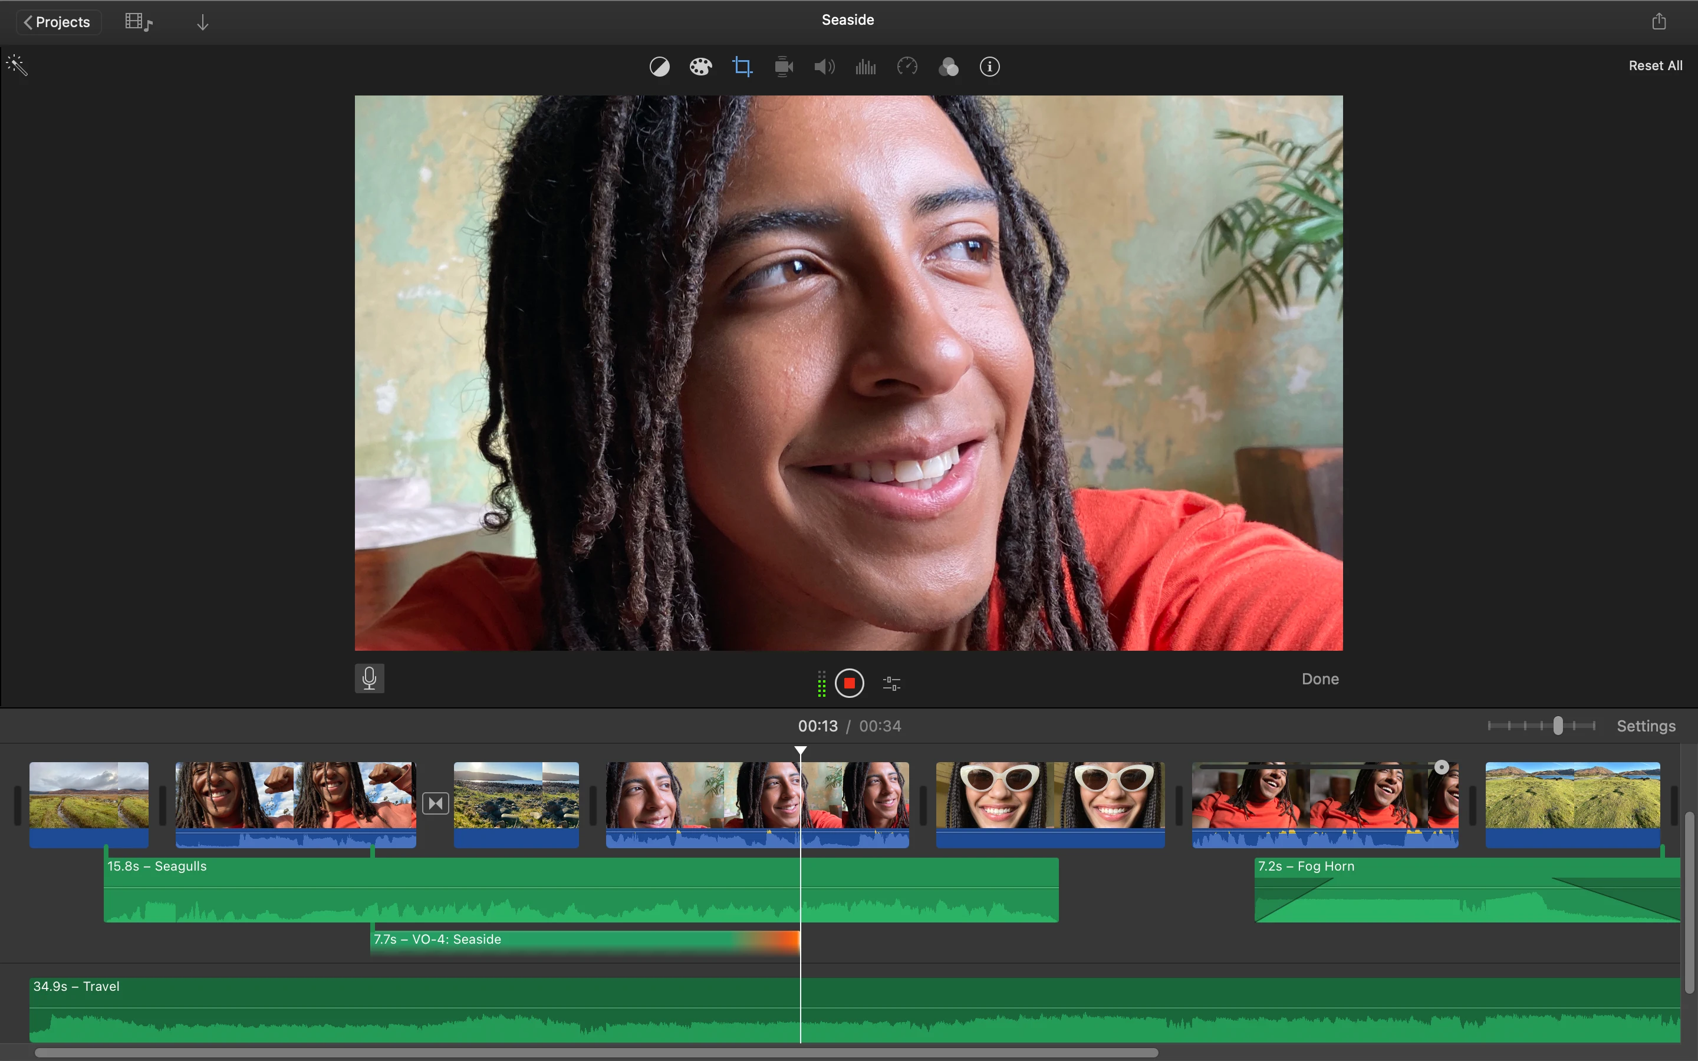The height and width of the screenshot is (1061, 1698).
Task: Select the Cropping tool
Action: point(742,66)
